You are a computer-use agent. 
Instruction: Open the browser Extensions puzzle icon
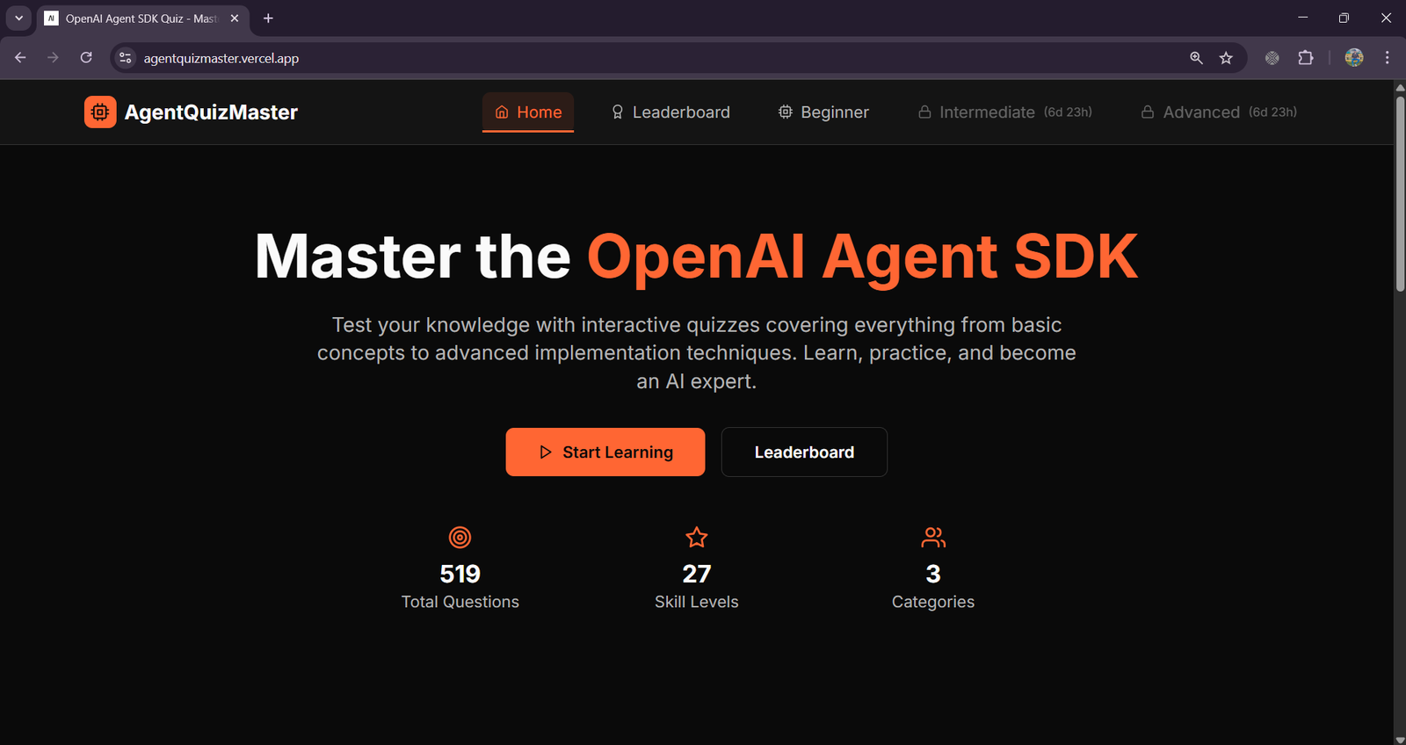1306,58
